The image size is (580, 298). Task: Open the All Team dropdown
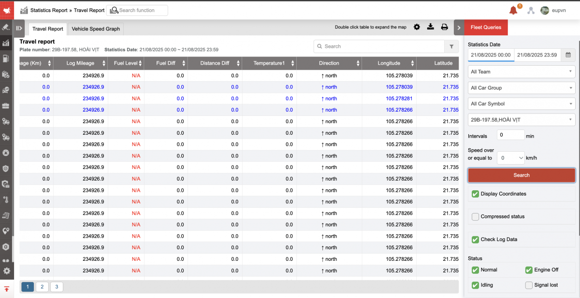click(522, 72)
